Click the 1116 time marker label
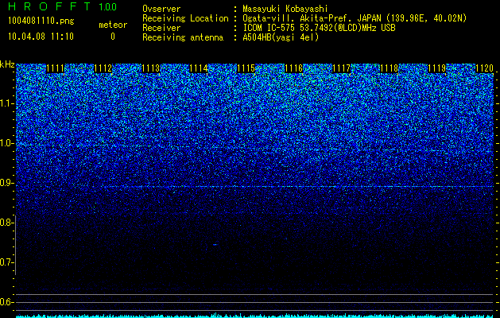This screenshot has width=500, height=318. [293, 68]
